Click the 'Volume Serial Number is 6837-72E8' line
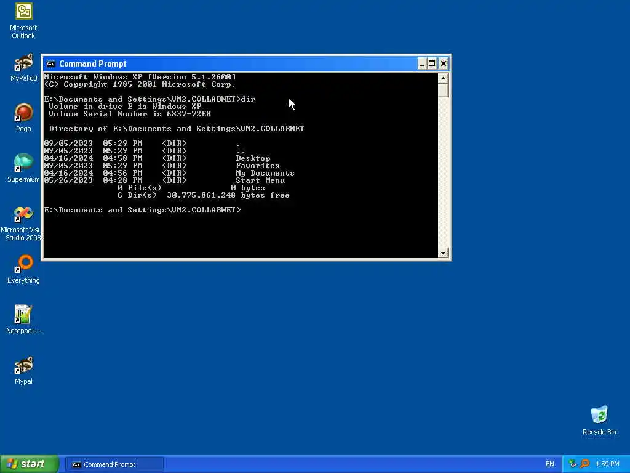This screenshot has height=473, width=630. [x=130, y=114]
